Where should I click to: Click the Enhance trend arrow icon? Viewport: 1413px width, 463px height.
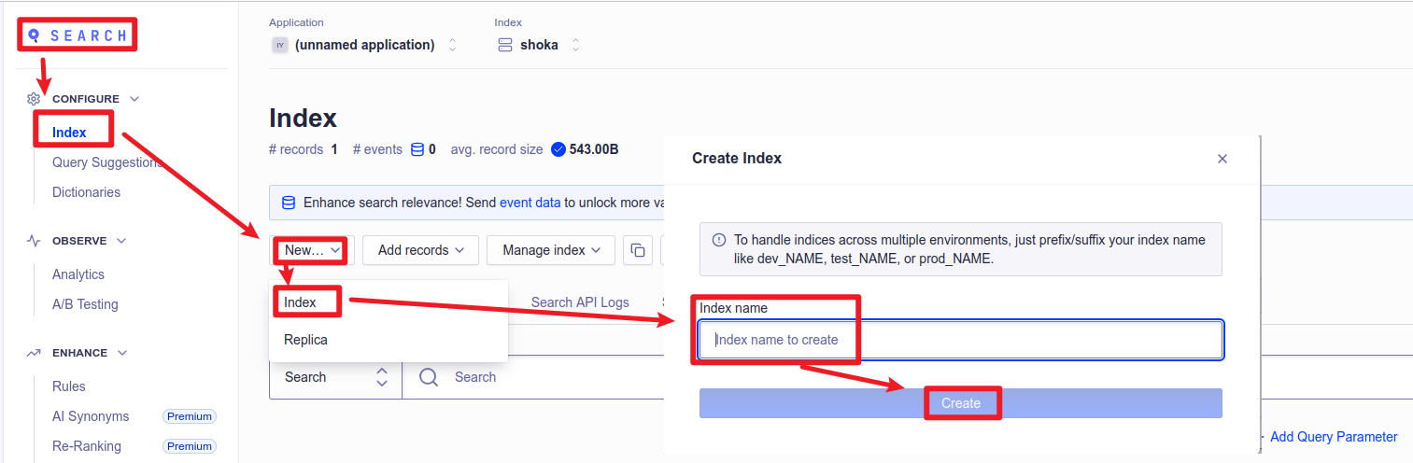tap(34, 353)
